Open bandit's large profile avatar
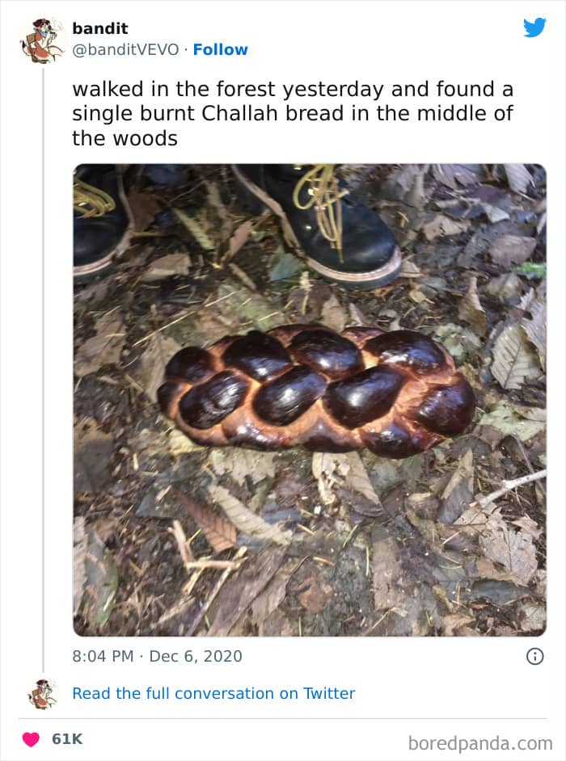 click(41, 40)
